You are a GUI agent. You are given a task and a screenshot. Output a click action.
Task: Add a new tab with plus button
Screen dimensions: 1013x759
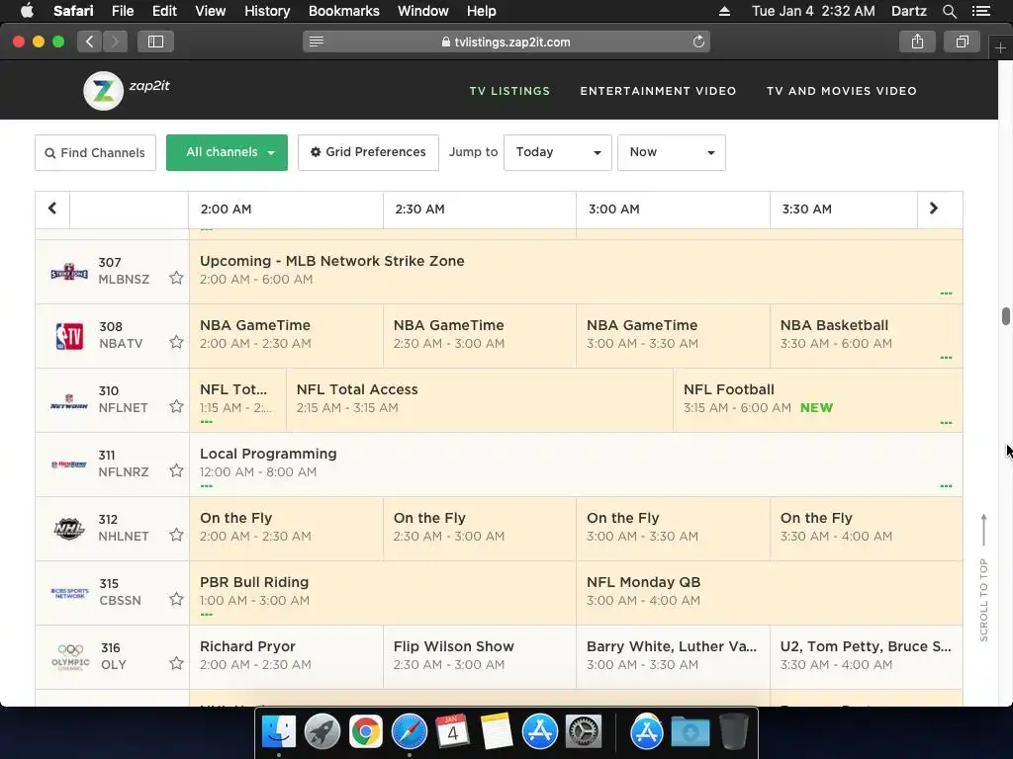click(x=1000, y=47)
